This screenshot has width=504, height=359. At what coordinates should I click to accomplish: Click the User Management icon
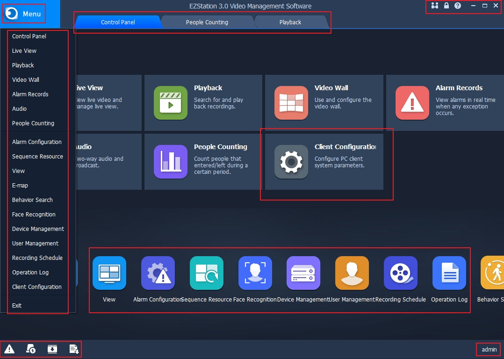point(352,273)
